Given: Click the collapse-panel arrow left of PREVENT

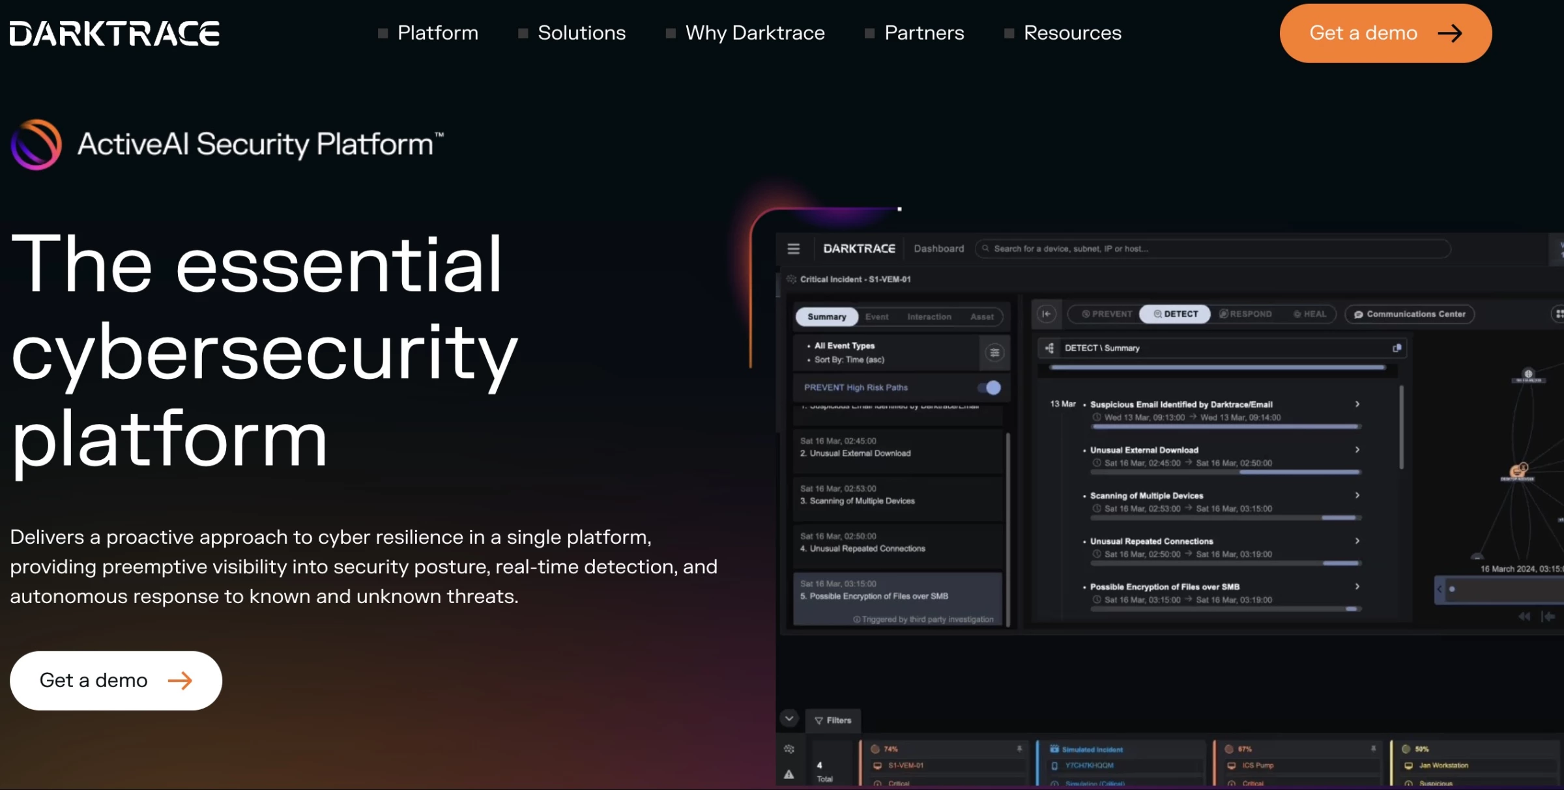Looking at the screenshot, I should point(1046,314).
